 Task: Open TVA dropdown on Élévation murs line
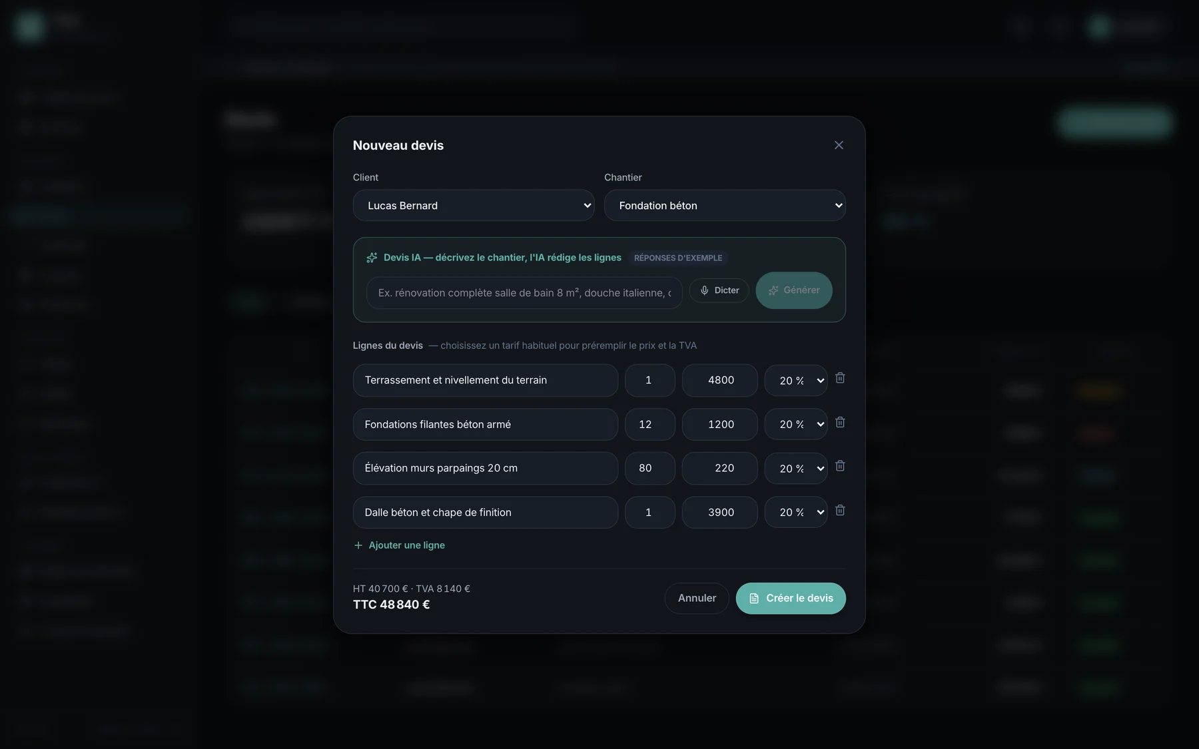click(x=796, y=468)
